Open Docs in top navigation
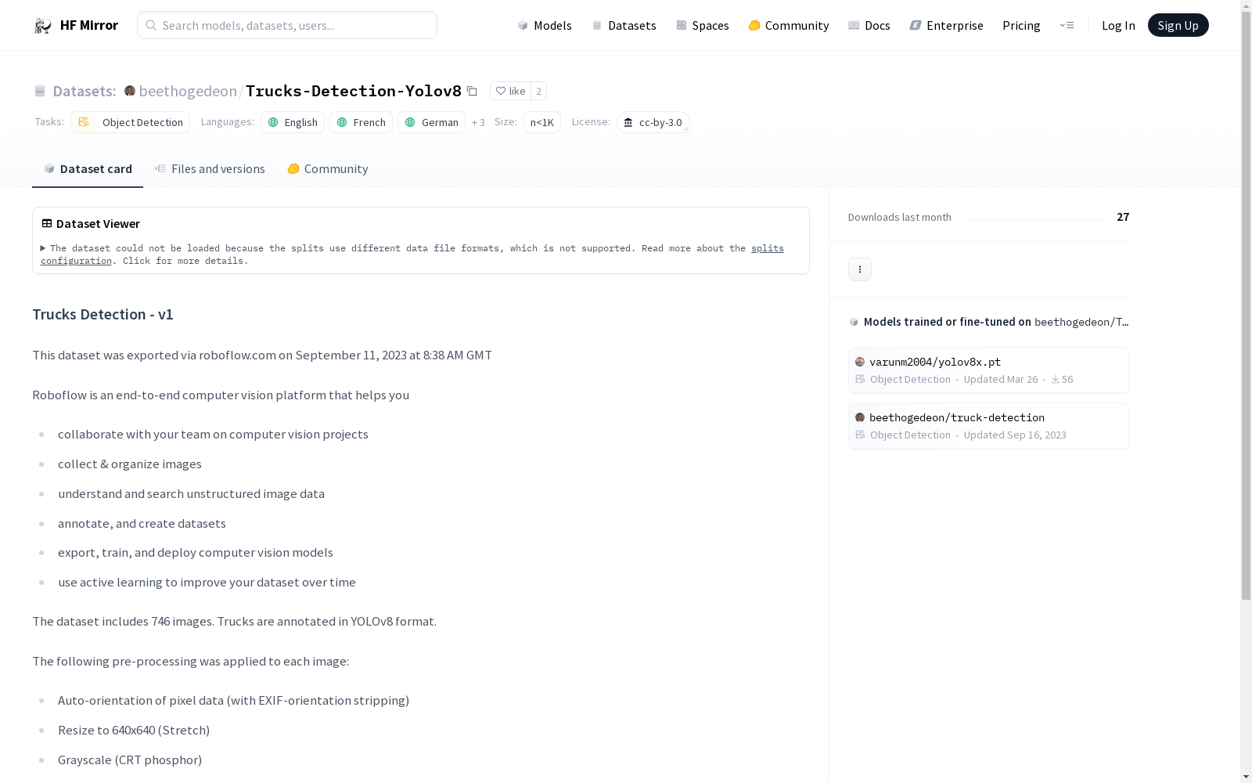 869,25
